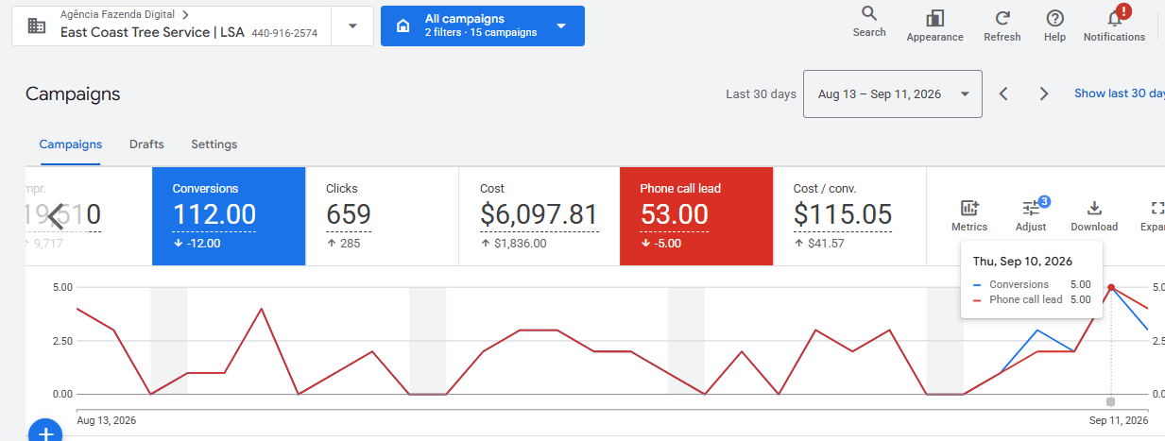Click the $6,097.81 cost value

[x=540, y=214]
